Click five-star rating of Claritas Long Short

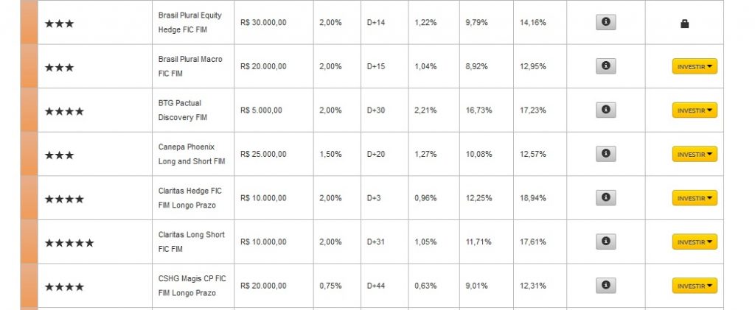(69, 242)
